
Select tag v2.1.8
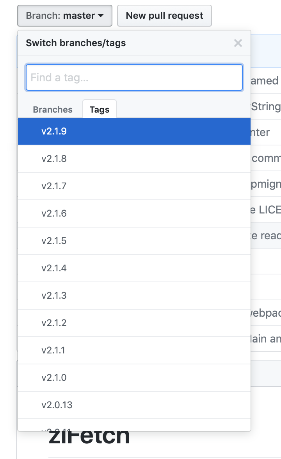tap(134, 159)
